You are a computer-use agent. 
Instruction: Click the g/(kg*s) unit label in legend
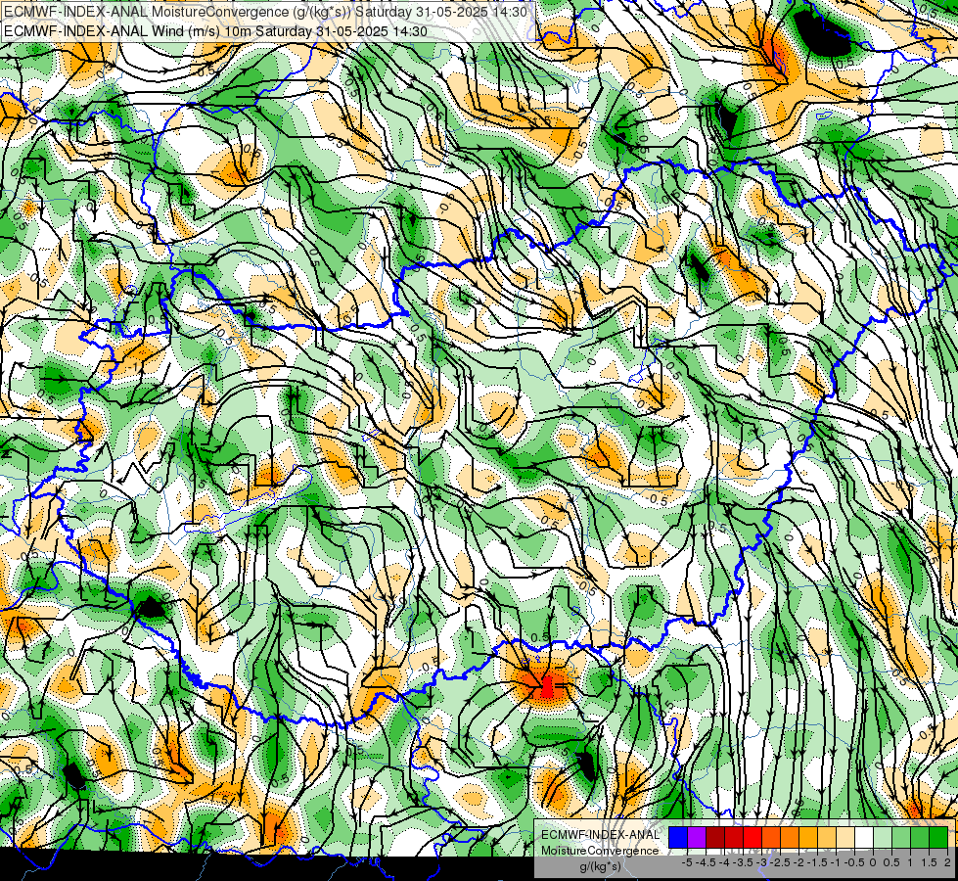click(601, 867)
